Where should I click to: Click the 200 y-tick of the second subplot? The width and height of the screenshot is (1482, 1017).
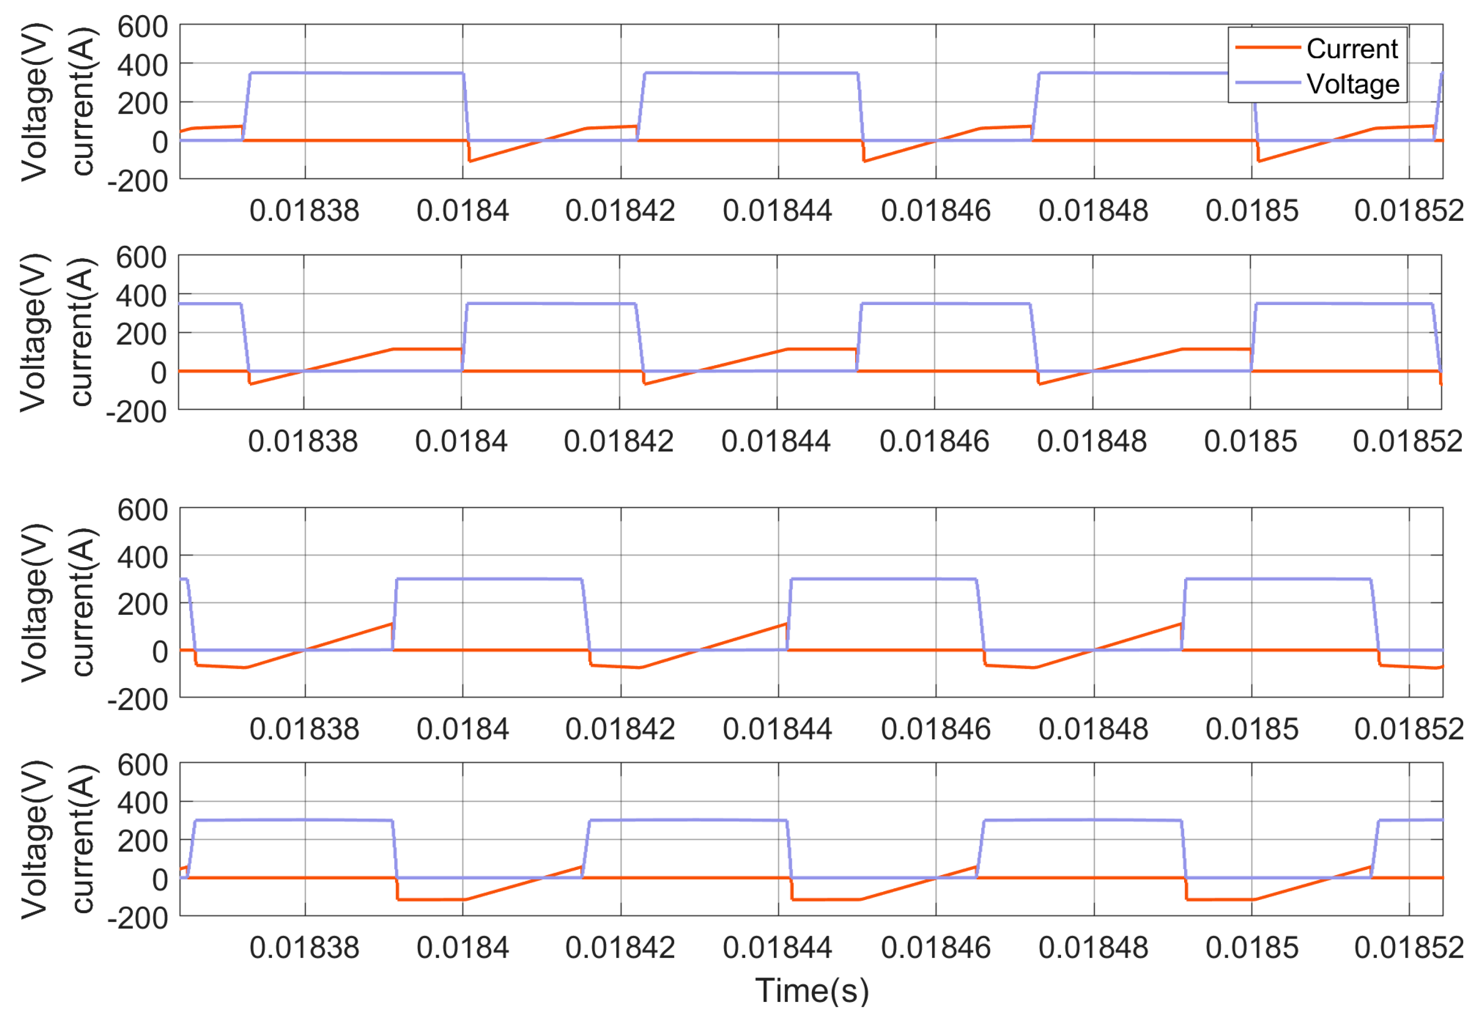point(141,334)
